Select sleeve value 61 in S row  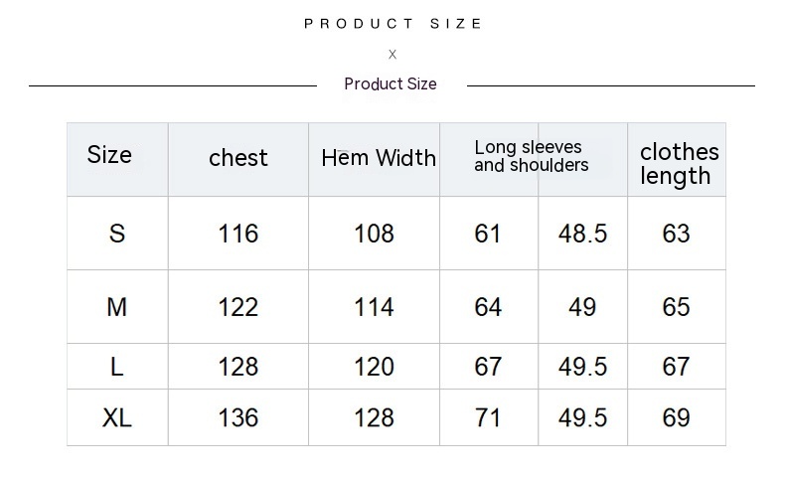(x=488, y=234)
